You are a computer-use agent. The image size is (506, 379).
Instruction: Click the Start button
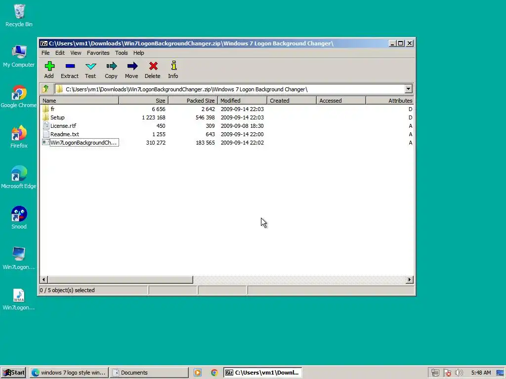pyautogui.click(x=13, y=373)
